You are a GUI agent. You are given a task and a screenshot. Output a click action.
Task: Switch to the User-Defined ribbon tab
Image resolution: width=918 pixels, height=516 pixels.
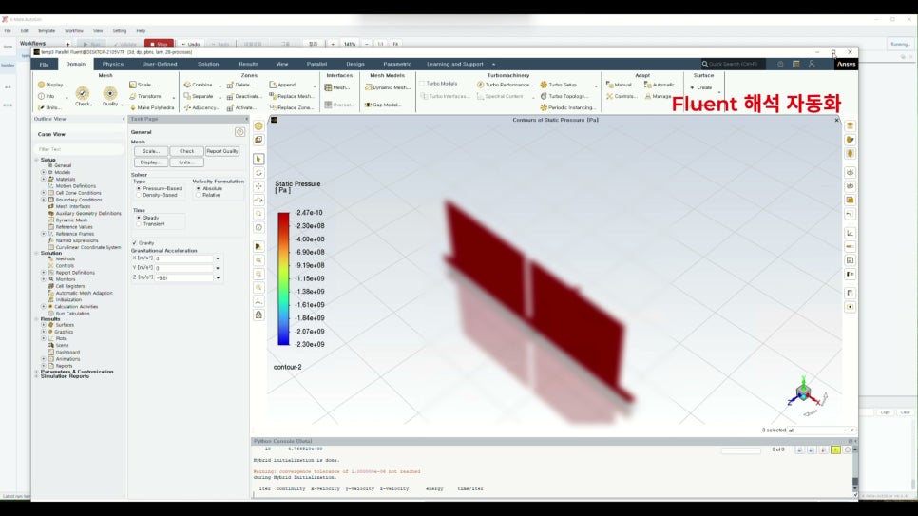point(160,64)
